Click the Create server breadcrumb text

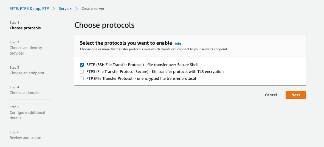pos(93,9)
